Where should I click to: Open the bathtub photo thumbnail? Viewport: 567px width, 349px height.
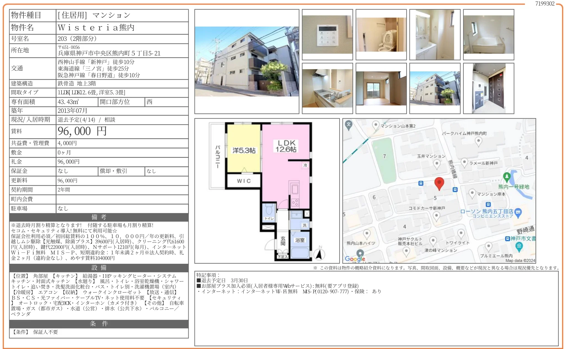click(489, 34)
